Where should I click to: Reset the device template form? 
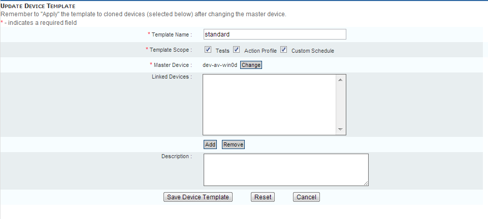[263, 197]
